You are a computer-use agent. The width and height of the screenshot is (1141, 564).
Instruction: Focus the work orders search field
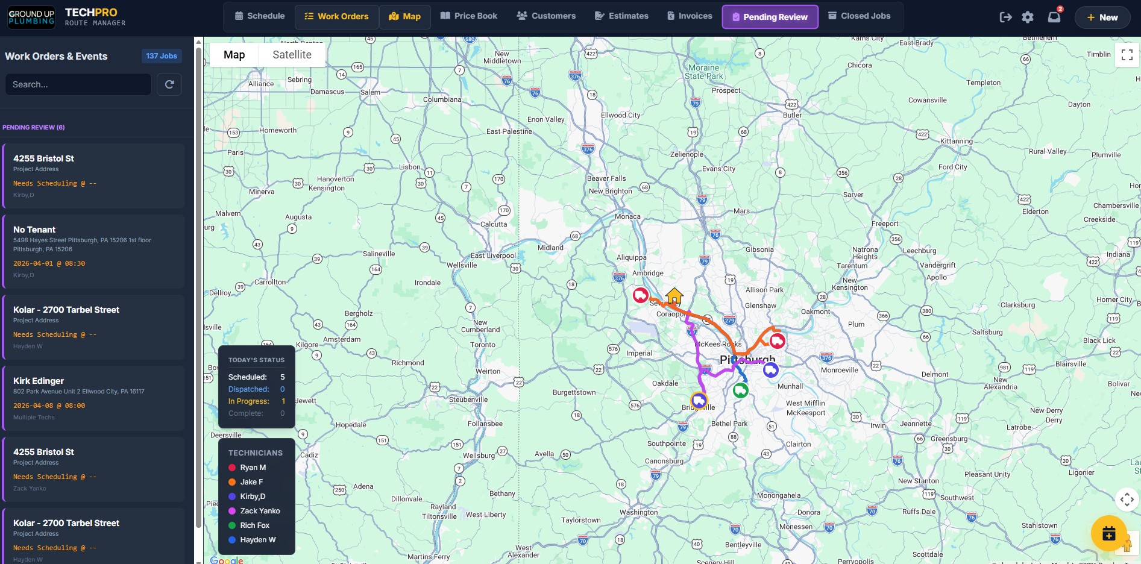pos(78,84)
